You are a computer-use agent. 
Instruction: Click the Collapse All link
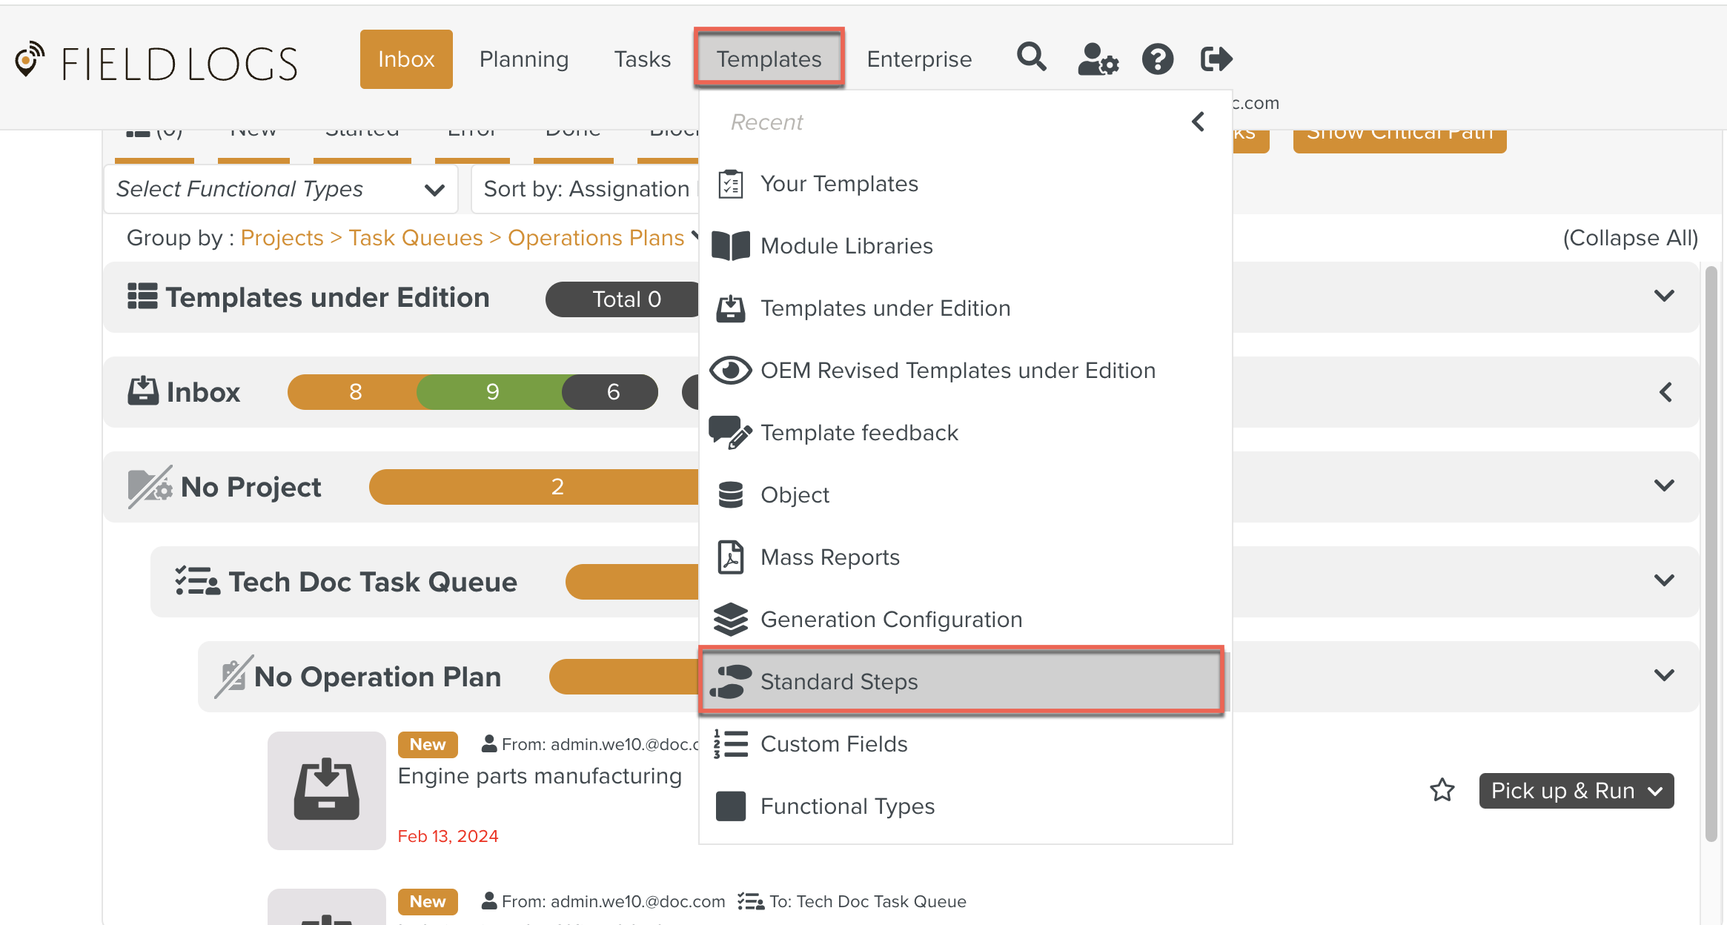tap(1630, 238)
